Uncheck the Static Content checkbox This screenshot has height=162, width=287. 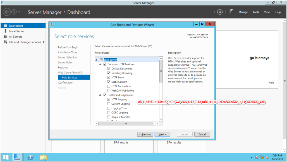coord(109,82)
